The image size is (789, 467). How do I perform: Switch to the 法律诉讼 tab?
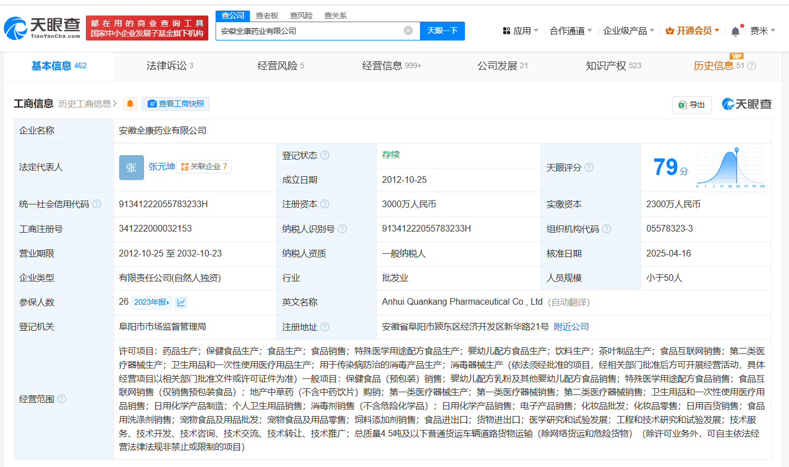[x=170, y=66]
